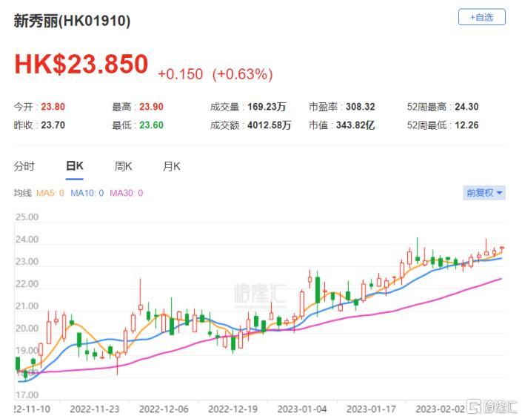The height and width of the screenshot is (419, 522).
Task: Click the 2022-12-06 date axis label
Action: click(x=164, y=409)
